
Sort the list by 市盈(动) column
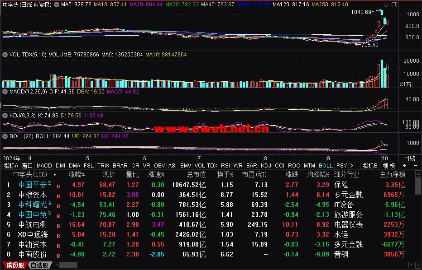coord(254,175)
